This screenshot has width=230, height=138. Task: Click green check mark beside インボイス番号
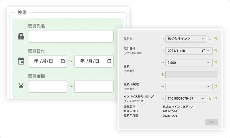point(152,97)
